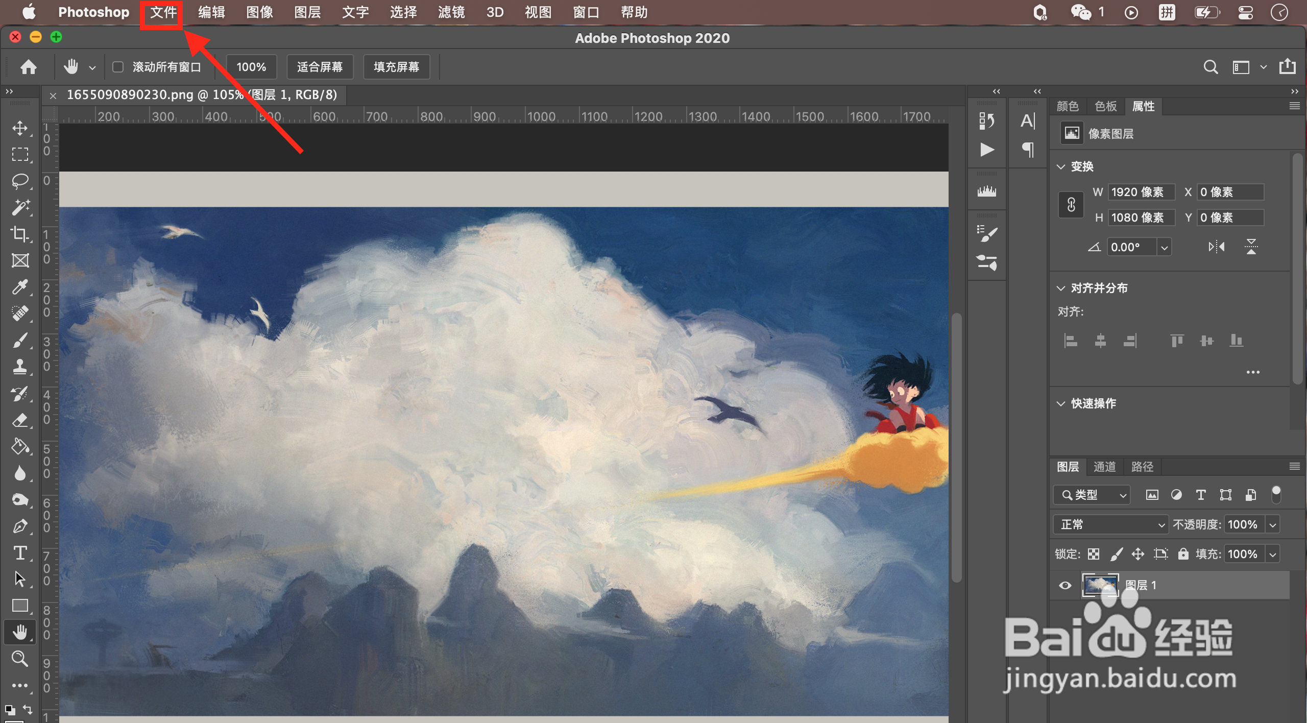The height and width of the screenshot is (723, 1307).
Task: Open the Paragraph panel icon
Action: coord(1028,150)
